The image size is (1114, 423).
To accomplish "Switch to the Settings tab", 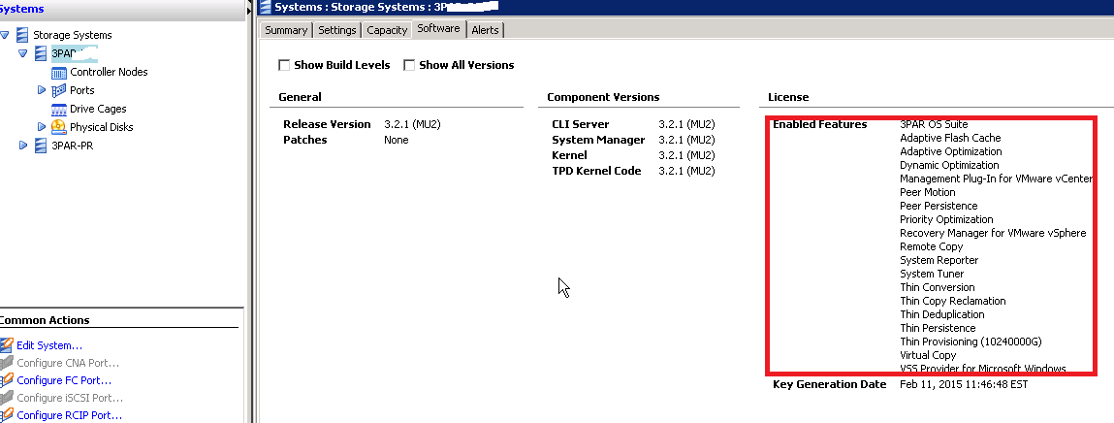I will coord(337,30).
